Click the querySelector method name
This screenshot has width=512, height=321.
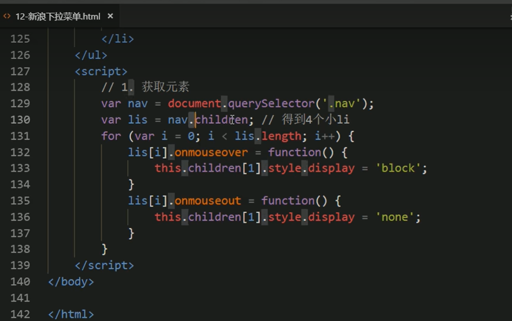pos(271,104)
